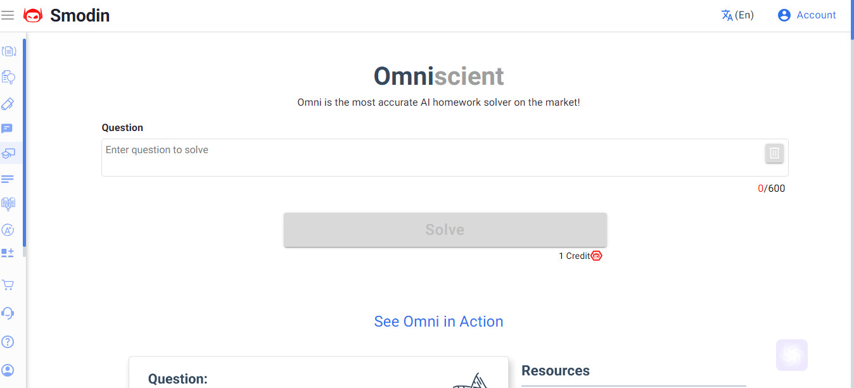This screenshot has height=388, width=854.
Task: Open the headset support icon
Action: (8, 313)
